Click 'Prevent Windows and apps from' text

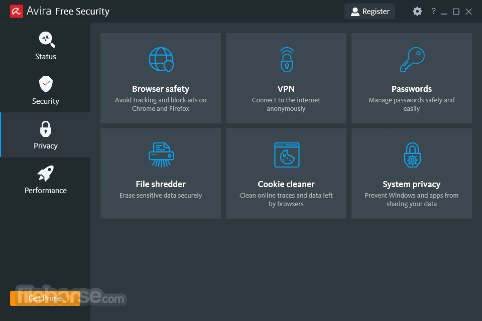[412, 196]
